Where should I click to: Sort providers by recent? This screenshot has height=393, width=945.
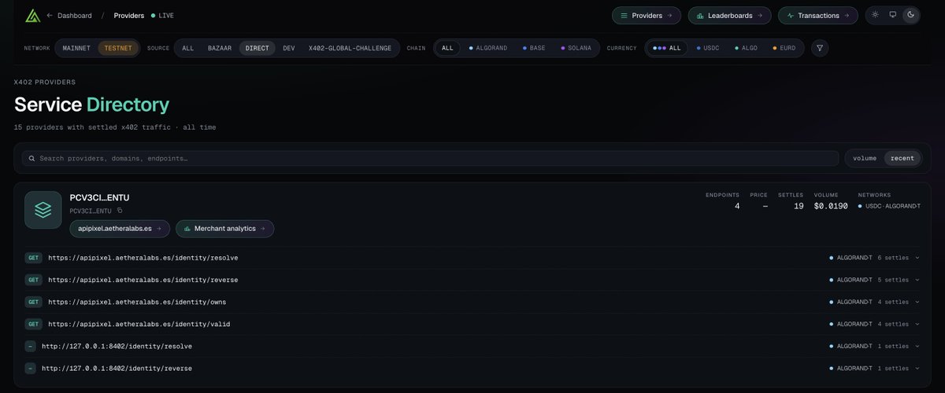click(902, 158)
